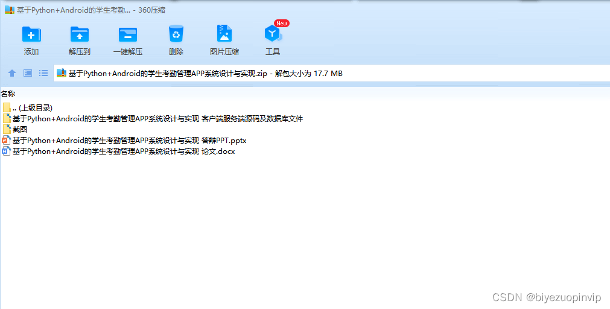The image size is (610, 309).
Task: Switch to list view icon
Action: (43, 73)
